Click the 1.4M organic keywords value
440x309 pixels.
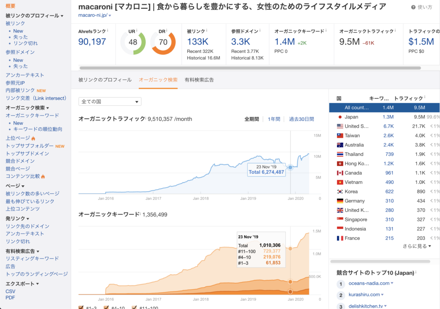(x=284, y=42)
